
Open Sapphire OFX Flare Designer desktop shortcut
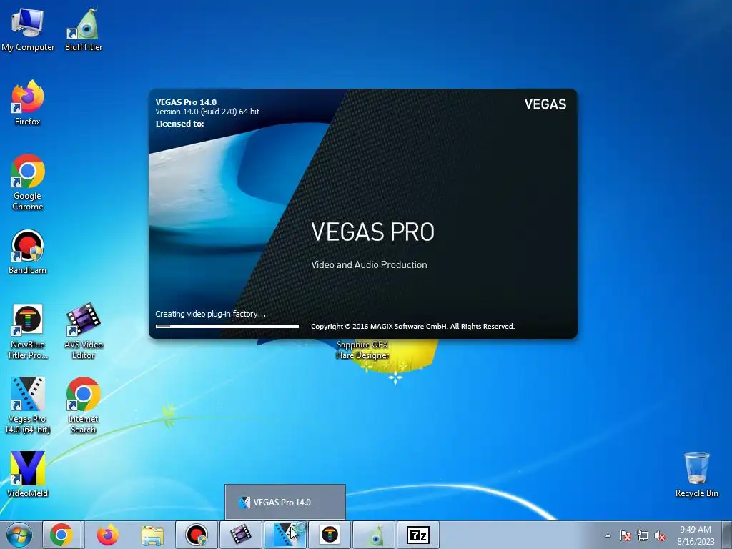[x=362, y=350]
